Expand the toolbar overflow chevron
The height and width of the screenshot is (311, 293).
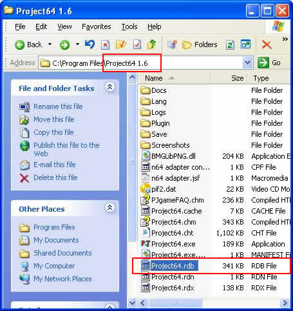pos(285,39)
